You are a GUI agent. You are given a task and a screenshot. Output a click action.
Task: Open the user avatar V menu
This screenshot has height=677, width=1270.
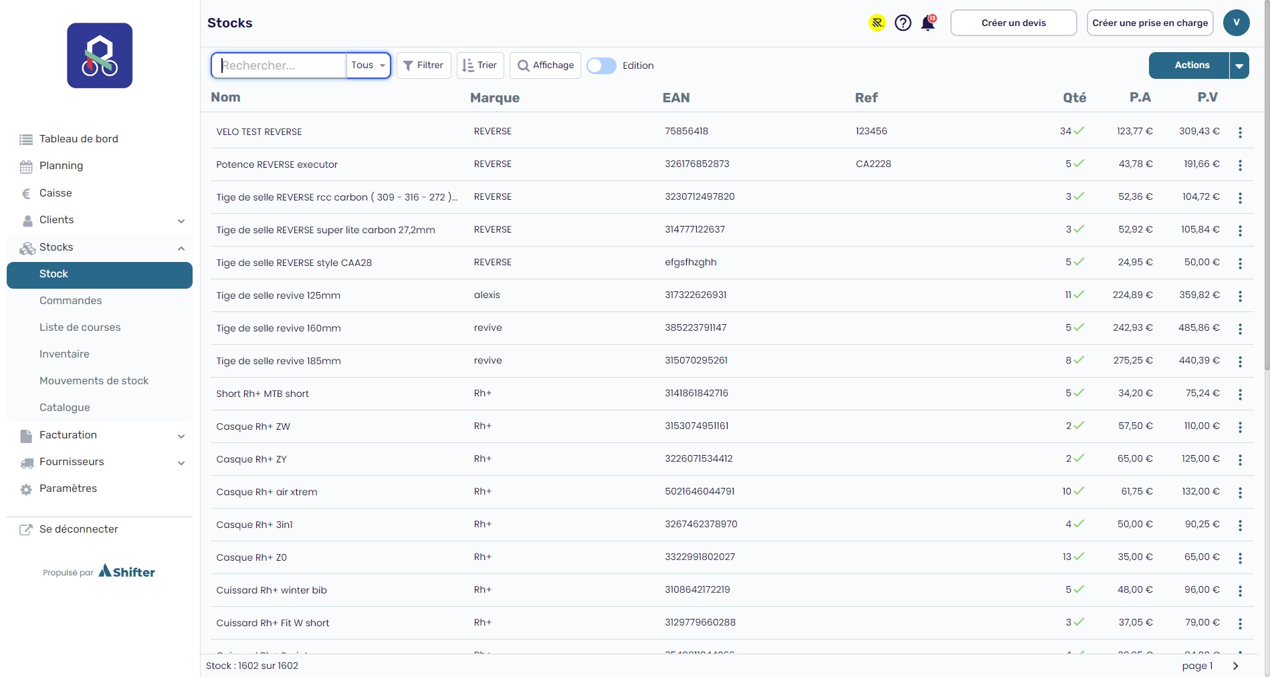click(1237, 23)
